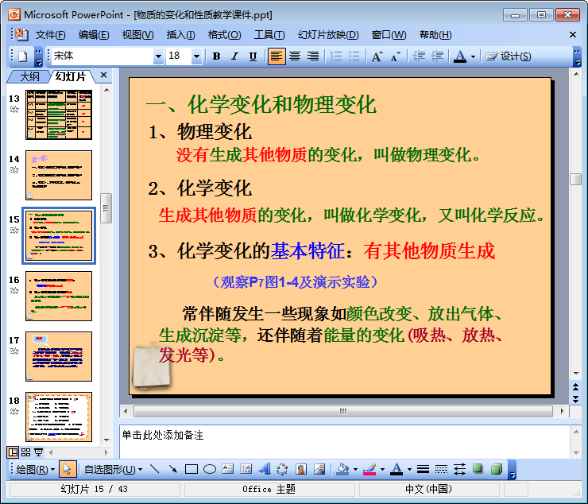
Task: Insert a vertical text box
Action: click(x=246, y=469)
